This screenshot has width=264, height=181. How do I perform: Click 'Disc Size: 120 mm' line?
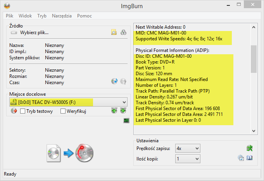[154, 74]
